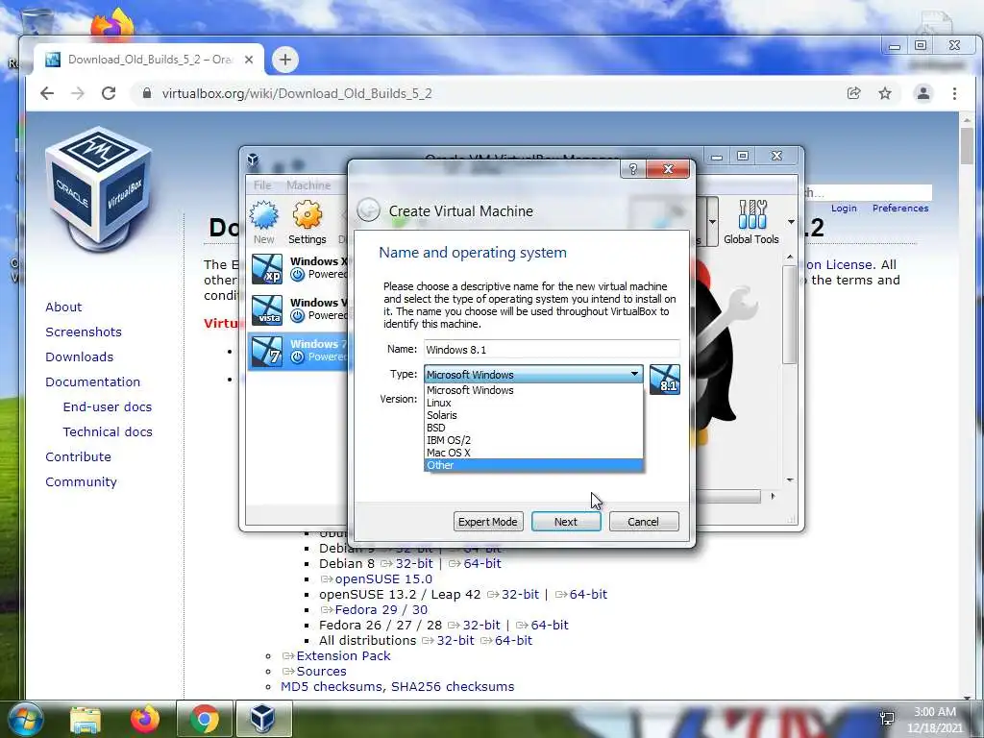
Task: Launch Firefox from the taskbar
Action: tap(144, 719)
